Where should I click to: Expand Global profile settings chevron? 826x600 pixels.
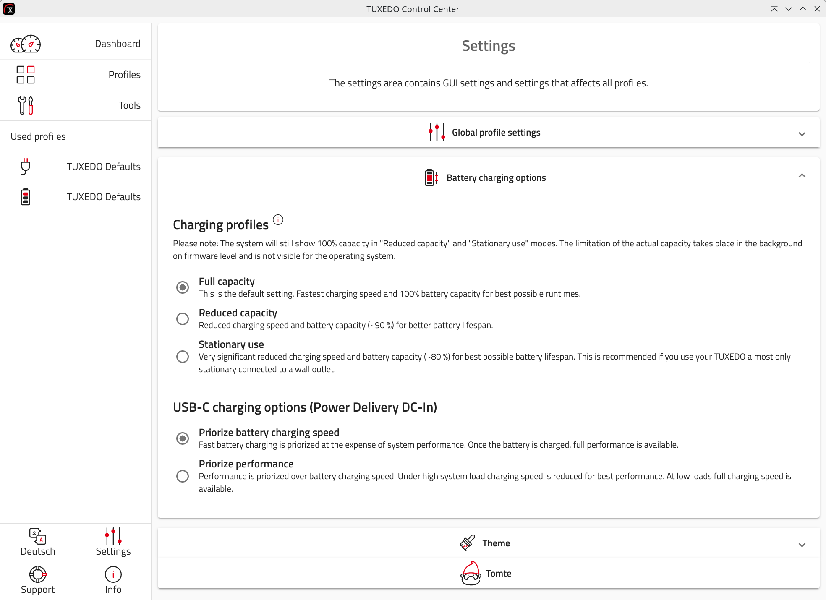tap(802, 134)
